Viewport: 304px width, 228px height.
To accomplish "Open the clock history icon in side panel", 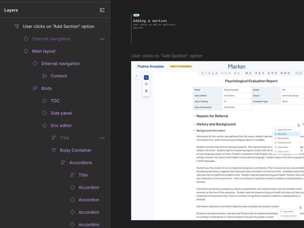I will [x=146, y=84].
